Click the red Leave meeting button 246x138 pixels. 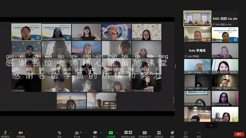[x=239, y=134]
